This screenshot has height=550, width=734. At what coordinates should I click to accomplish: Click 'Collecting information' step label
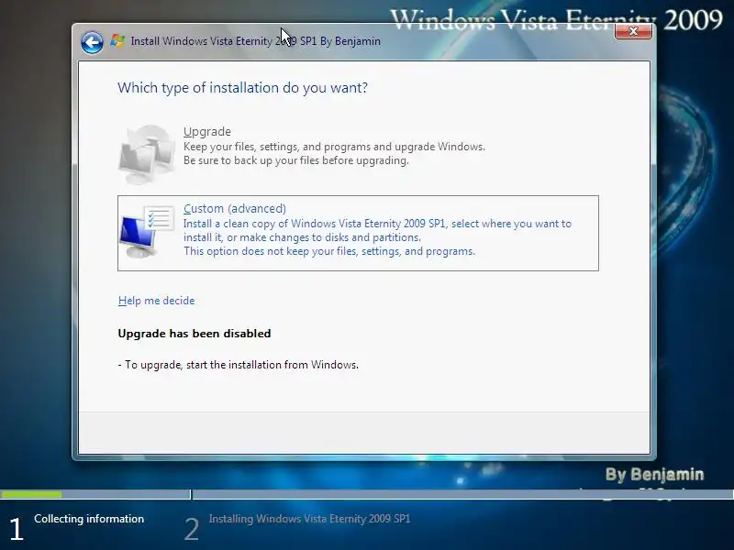point(89,519)
